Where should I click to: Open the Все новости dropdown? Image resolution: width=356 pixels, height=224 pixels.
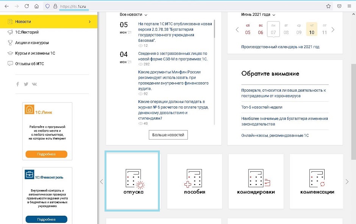[x=133, y=15]
